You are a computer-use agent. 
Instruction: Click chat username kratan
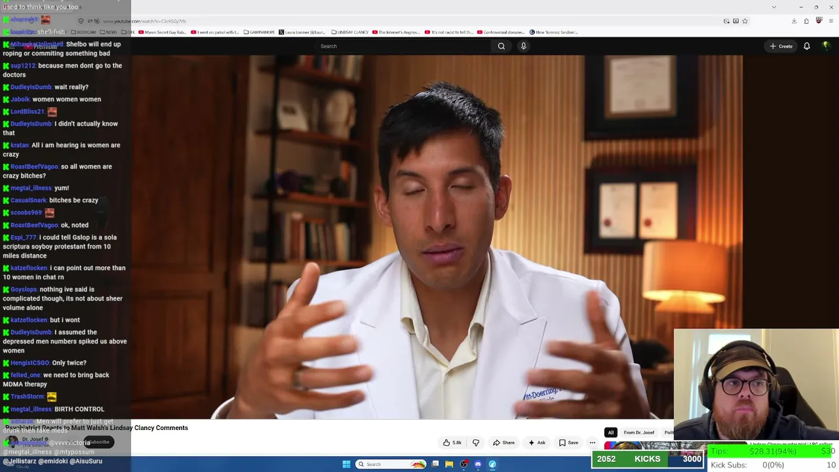(x=20, y=146)
